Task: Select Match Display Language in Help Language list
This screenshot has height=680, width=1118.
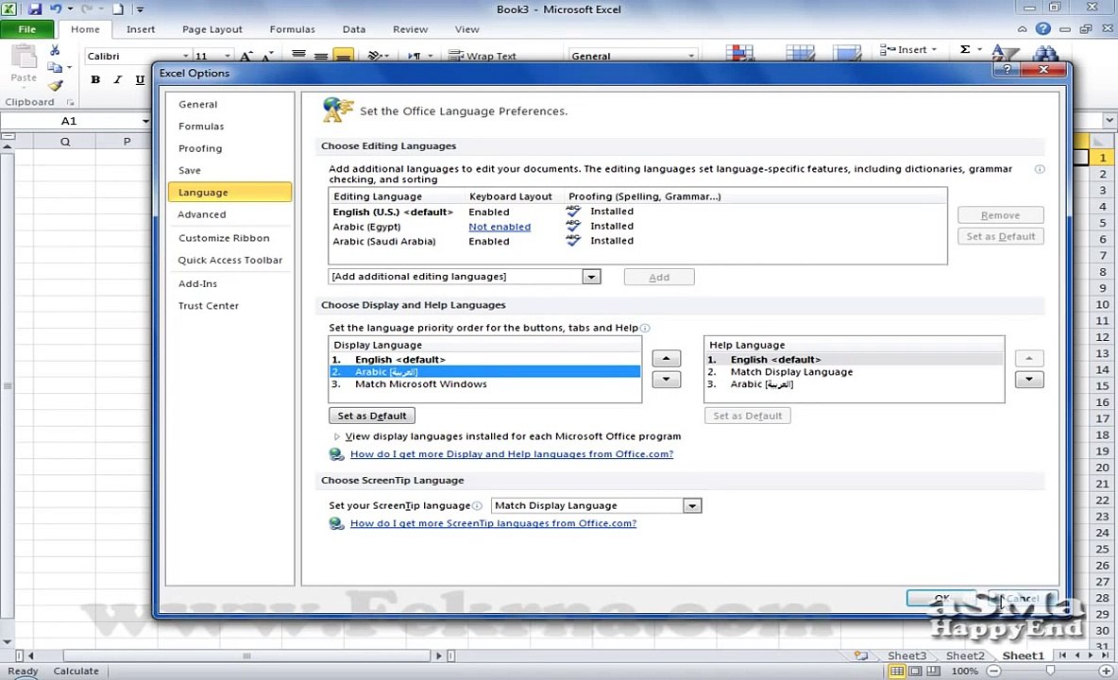Action: (855, 372)
